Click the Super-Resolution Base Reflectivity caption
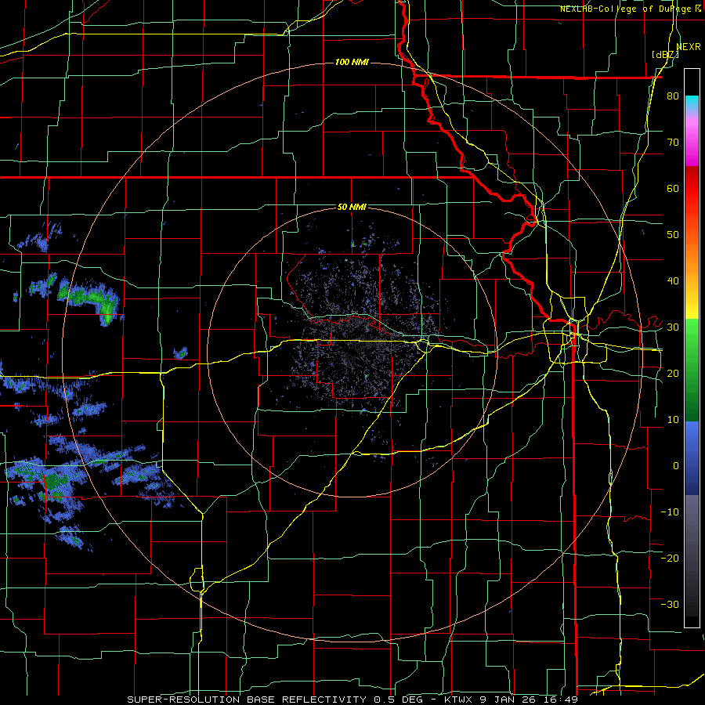Image resolution: width=705 pixels, height=705 pixels. (352, 700)
